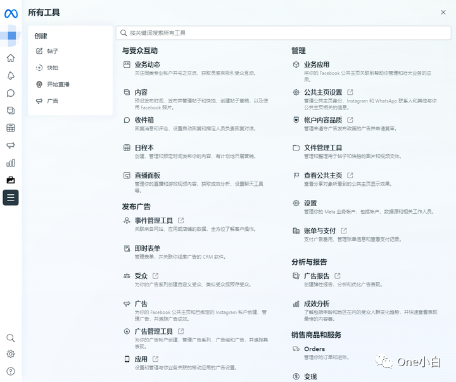Click external-link icon beside 账单与支付
Screen dimensions: 456x382
coord(344,231)
